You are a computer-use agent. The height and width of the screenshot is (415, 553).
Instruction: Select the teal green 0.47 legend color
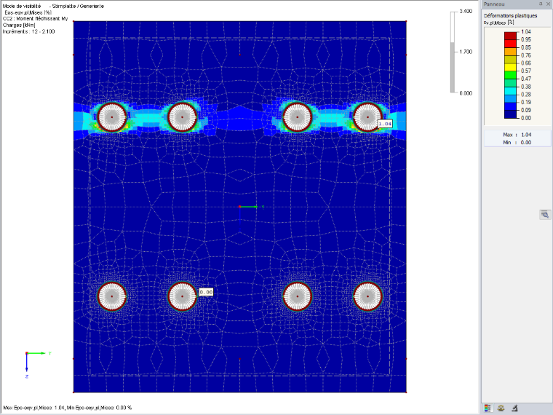click(510, 82)
